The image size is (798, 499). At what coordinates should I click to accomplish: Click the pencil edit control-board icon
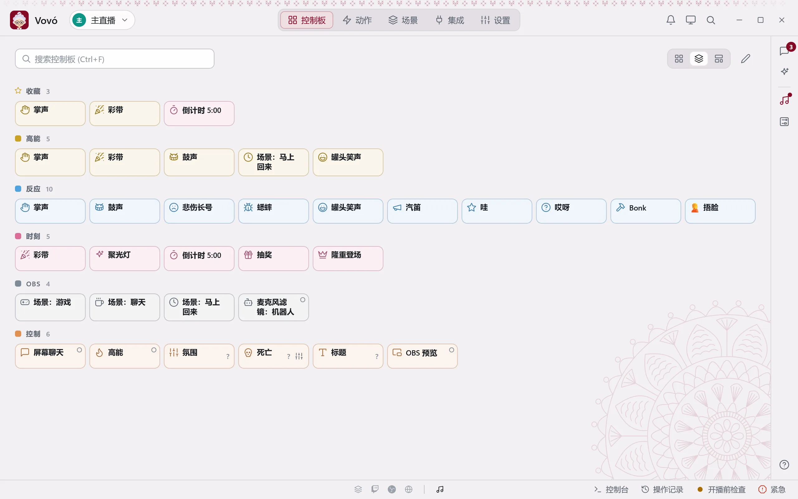pyautogui.click(x=746, y=59)
